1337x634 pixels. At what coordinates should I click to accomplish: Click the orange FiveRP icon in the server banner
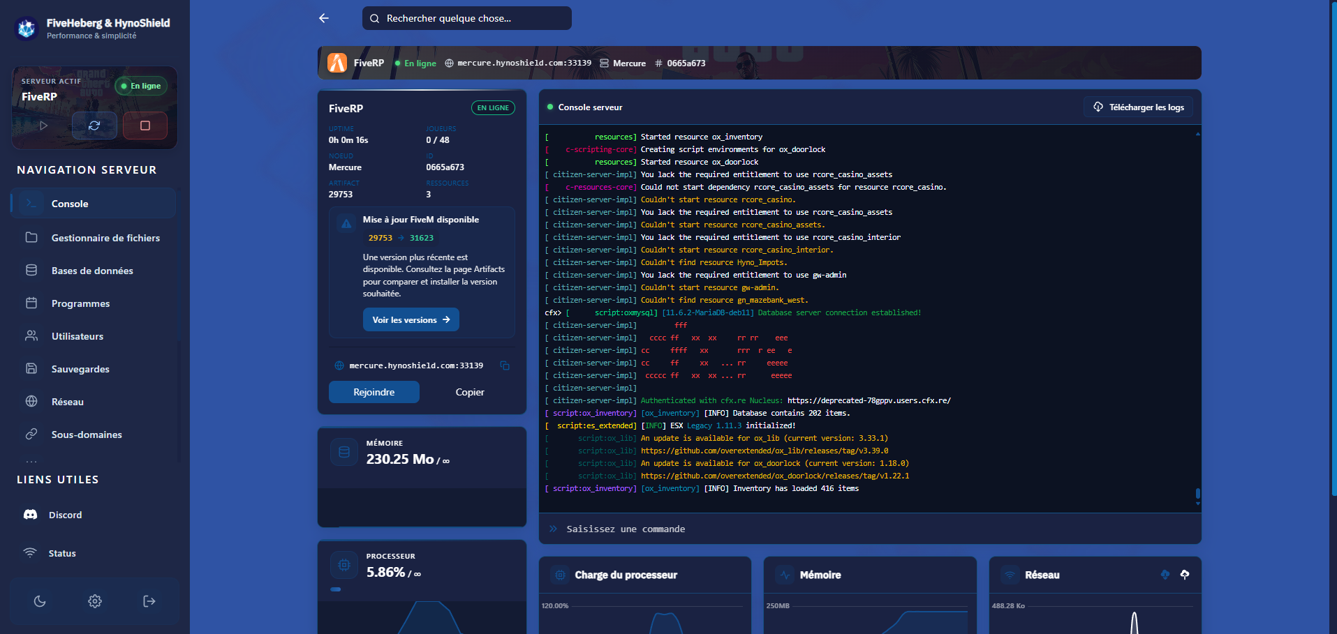337,63
